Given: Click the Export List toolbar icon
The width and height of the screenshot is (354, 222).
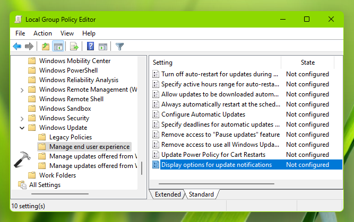Looking at the screenshot, I should (74, 47).
